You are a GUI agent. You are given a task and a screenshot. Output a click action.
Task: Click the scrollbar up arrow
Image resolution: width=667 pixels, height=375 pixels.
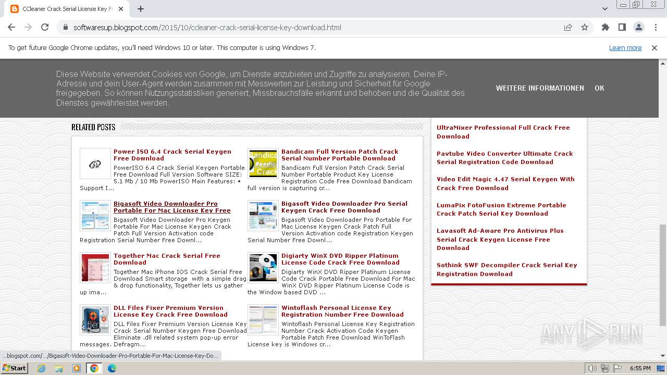[662, 63]
